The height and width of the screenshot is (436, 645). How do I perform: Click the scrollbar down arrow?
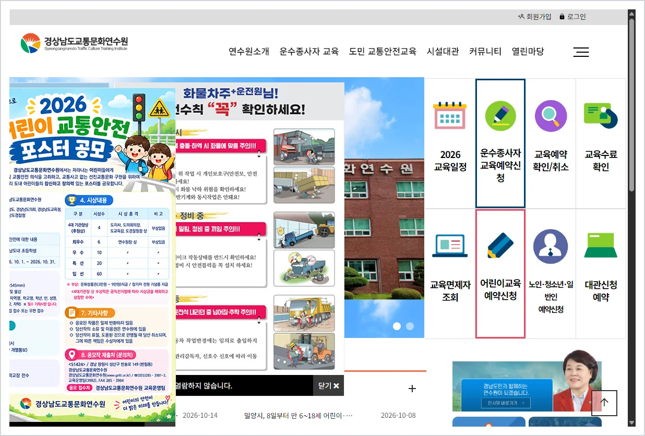coord(631,422)
